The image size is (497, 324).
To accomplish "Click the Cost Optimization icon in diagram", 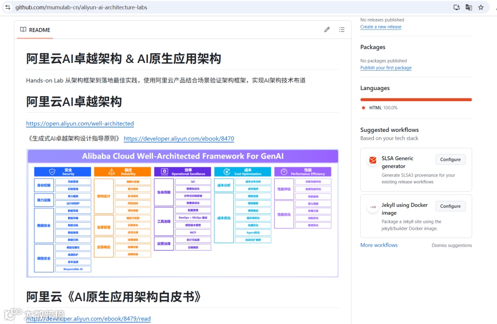I will coord(227,172).
